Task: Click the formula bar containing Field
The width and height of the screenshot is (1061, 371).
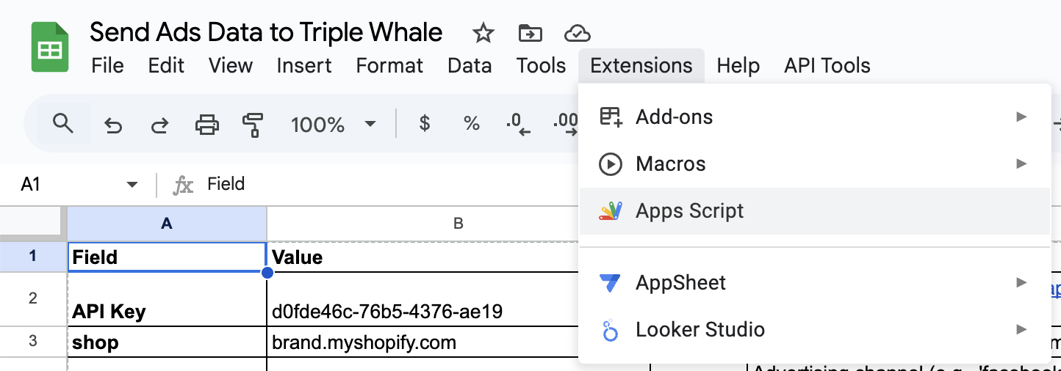Action: pyautogui.click(x=226, y=184)
